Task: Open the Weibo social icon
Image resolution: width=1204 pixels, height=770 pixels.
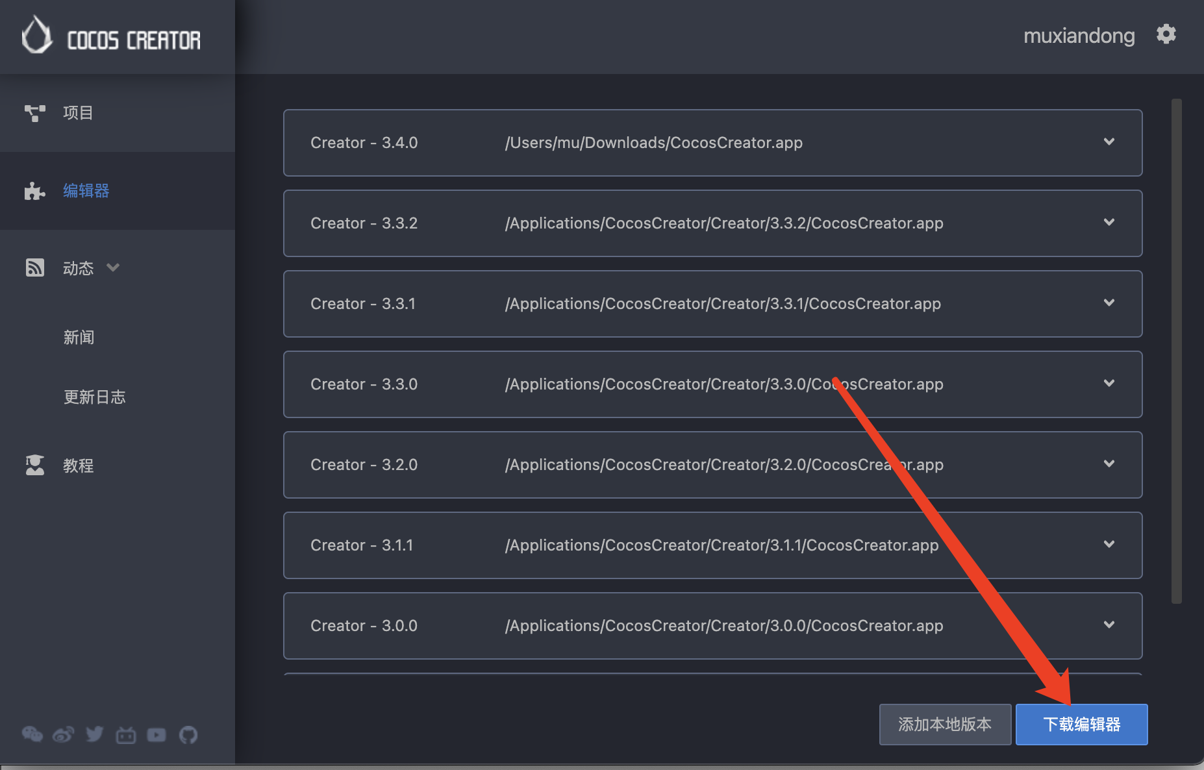Action: [64, 734]
